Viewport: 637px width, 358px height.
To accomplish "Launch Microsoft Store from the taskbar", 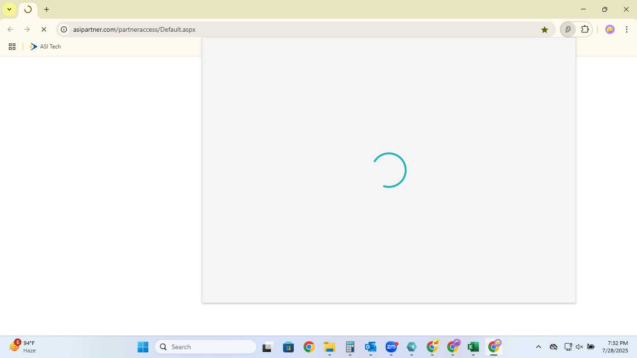I will (288, 347).
